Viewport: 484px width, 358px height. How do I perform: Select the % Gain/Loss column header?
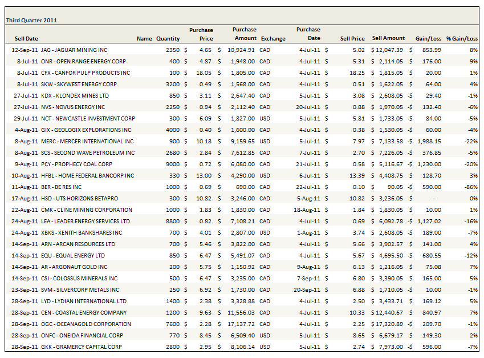462,39
